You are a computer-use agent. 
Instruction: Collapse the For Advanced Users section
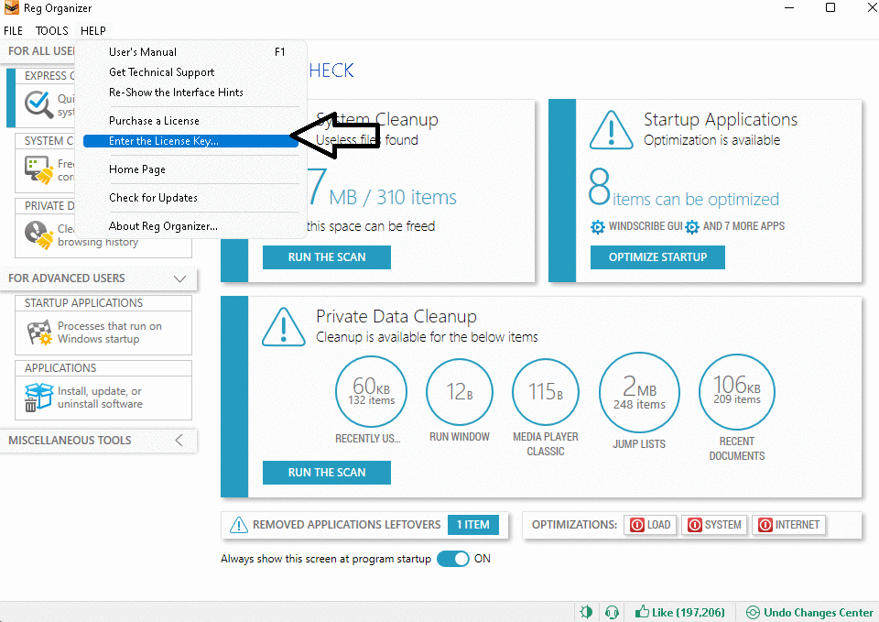[x=179, y=278]
